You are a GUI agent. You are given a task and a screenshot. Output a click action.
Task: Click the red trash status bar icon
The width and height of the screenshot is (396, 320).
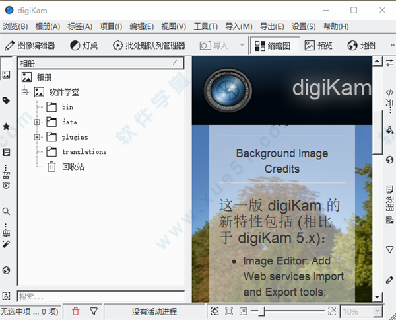click(x=75, y=311)
